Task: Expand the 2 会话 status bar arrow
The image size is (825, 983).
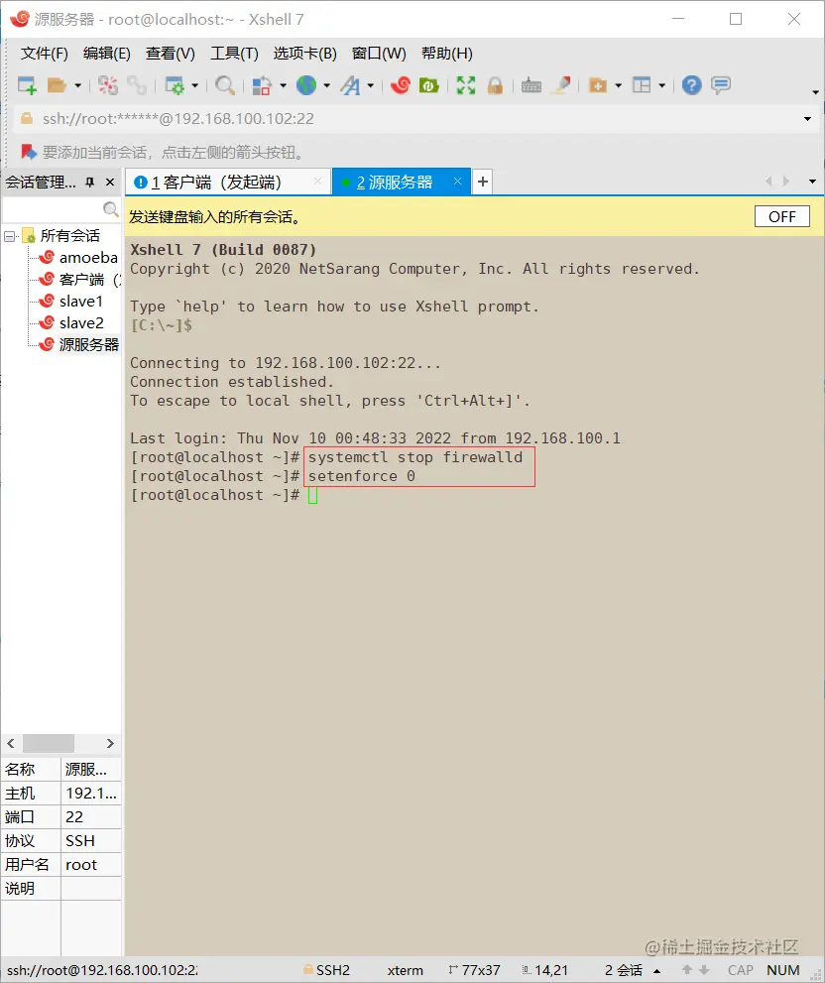Action: pyautogui.click(x=657, y=970)
